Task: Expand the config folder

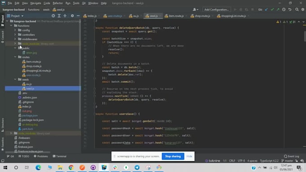Action: pos(15,30)
